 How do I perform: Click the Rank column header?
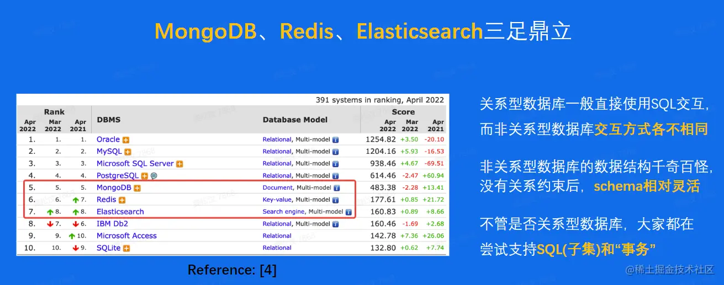click(x=54, y=112)
